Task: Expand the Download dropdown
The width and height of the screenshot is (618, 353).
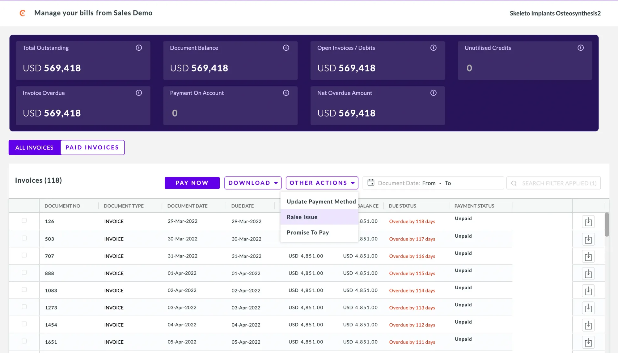Action: click(x=253, y=183)
